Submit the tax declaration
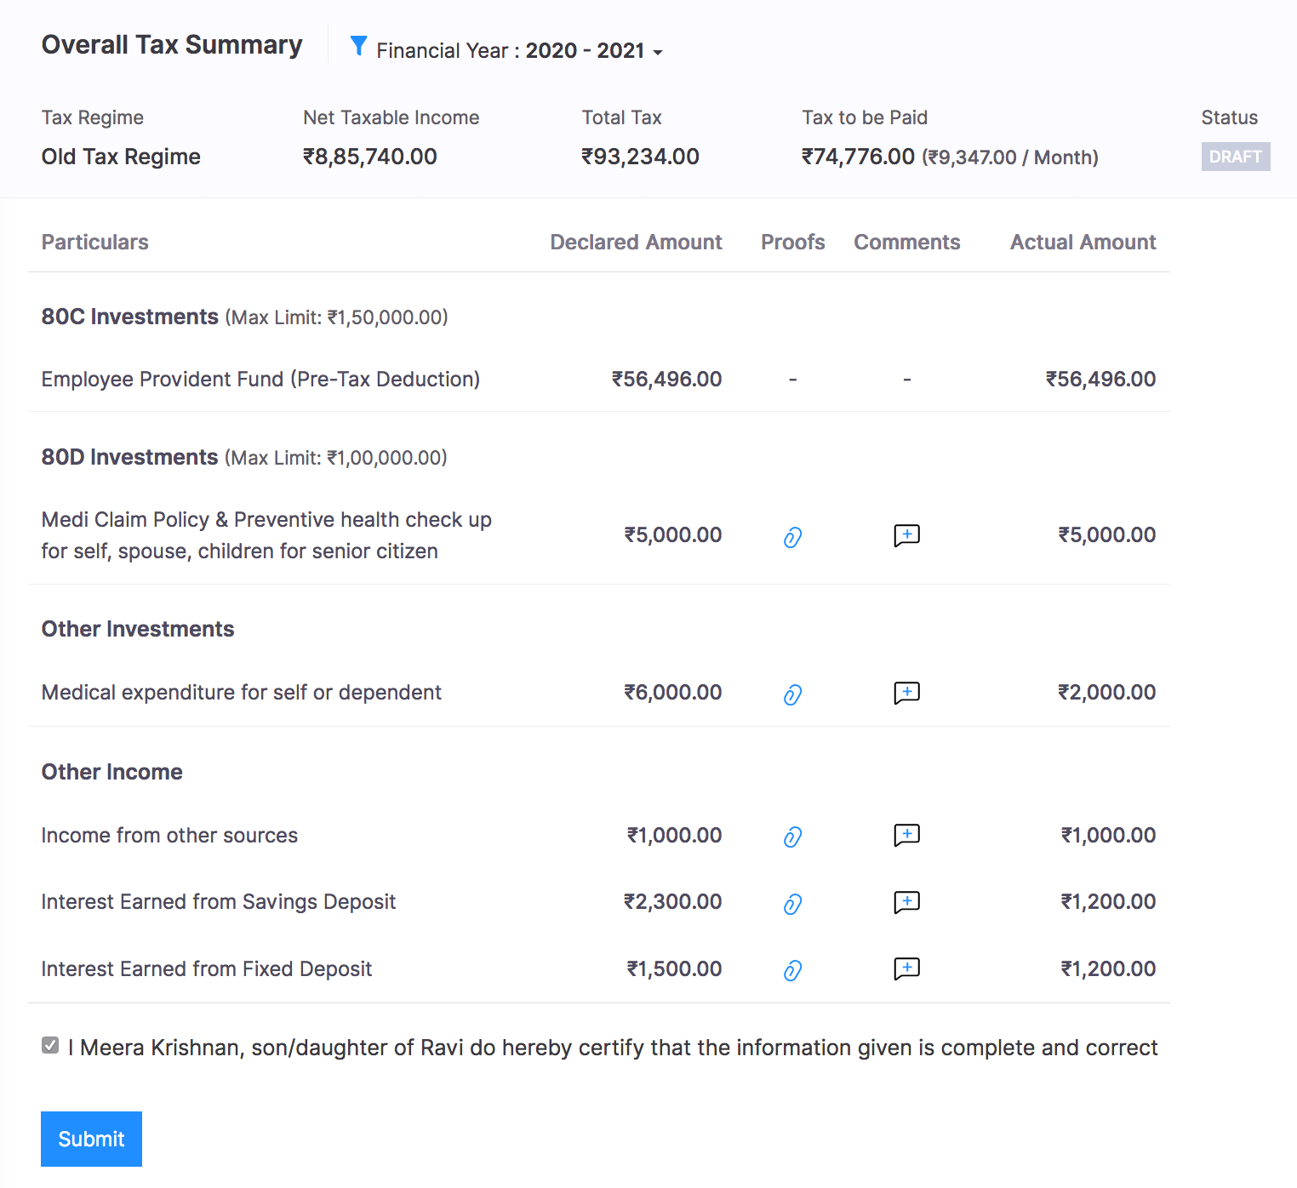This screenshot has width=1297, height=1188. [x=91, y=1139]
